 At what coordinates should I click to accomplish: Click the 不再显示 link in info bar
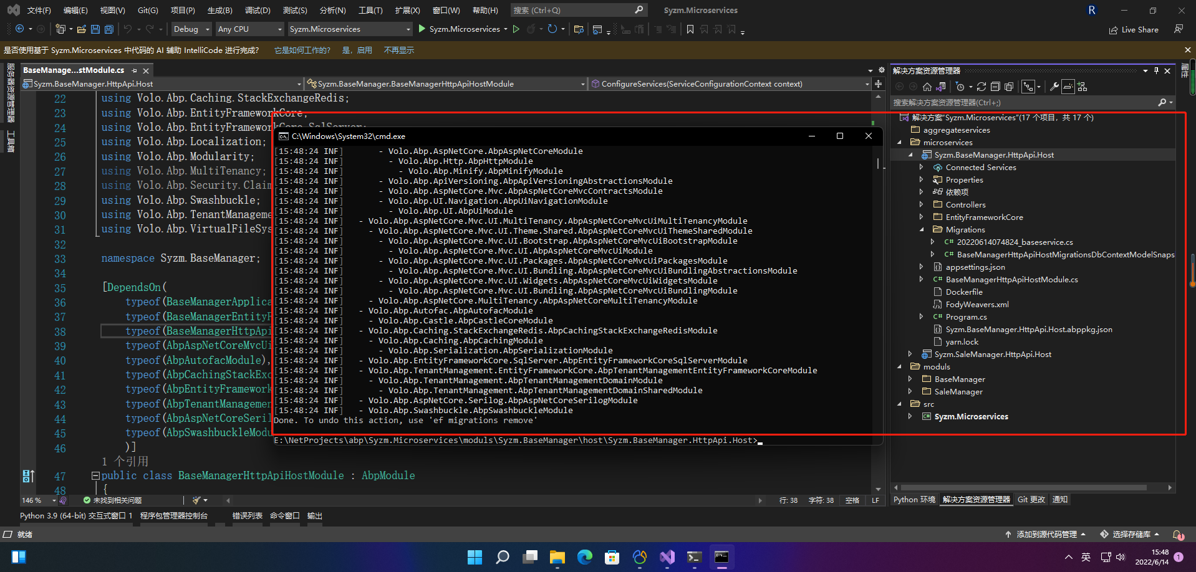pyautogui.click(x=398, y=50)
